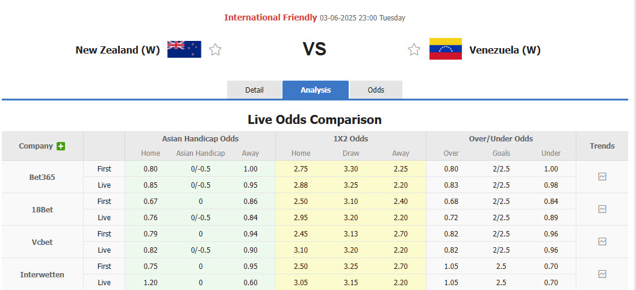Screen dimensions: 636x290
Task: Add a company with green plus icon
Action: click(x=61, y=146)
